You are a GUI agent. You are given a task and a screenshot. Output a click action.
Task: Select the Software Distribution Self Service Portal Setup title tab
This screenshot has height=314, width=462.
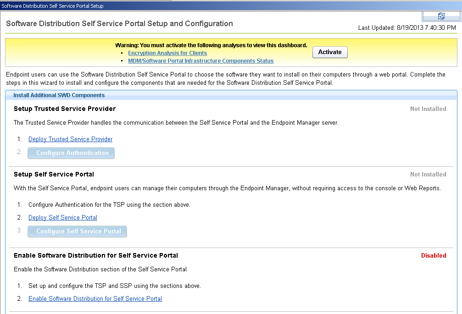pyautogui.click(x=53, y=6)
